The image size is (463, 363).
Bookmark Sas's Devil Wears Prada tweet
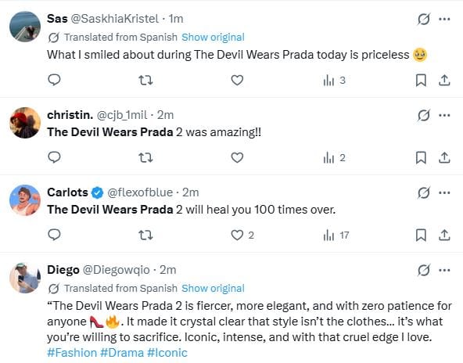click(421, 80)
